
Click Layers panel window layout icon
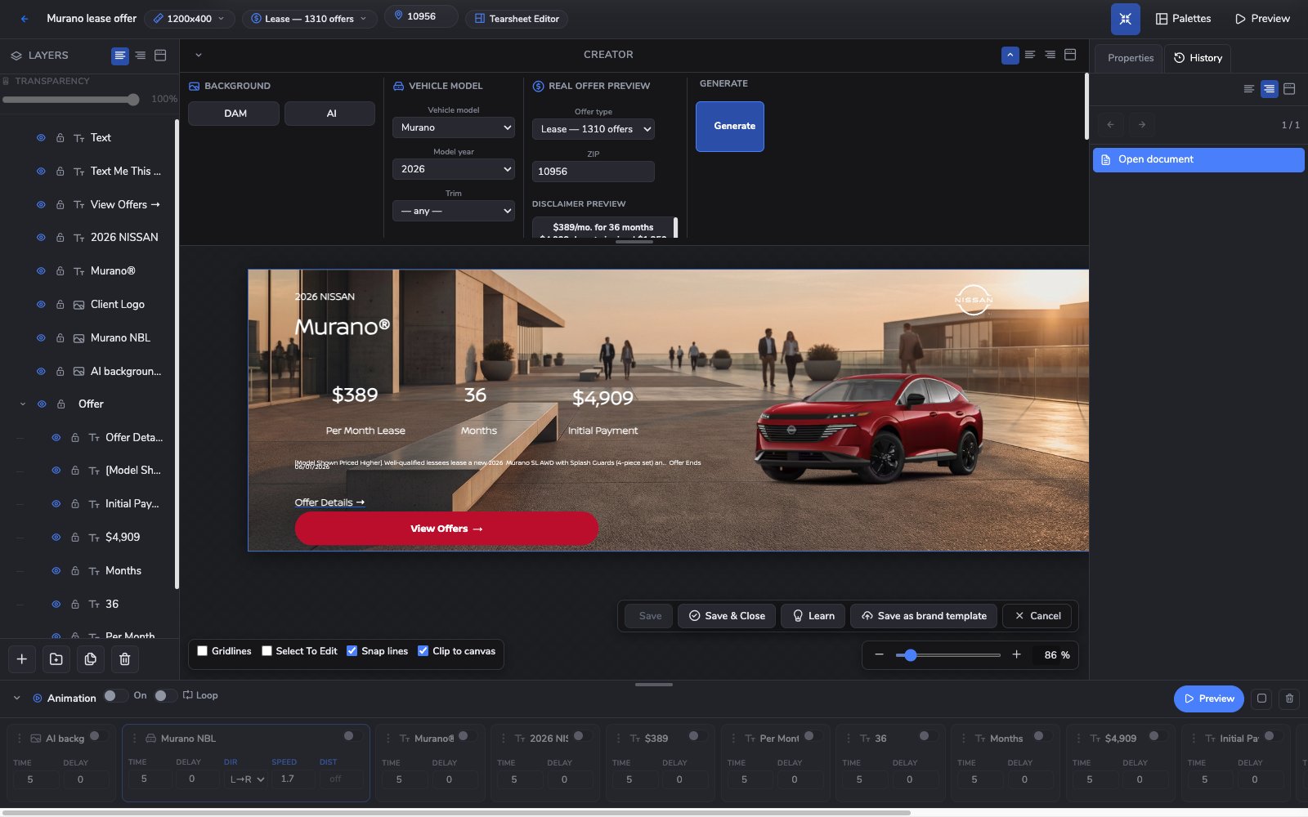(x=160, y=56)
